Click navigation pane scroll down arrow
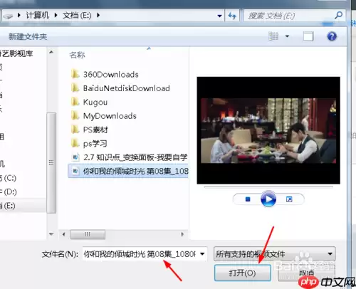Image resolution: width=356 pixels, height=289 pixels. point(51,234)
